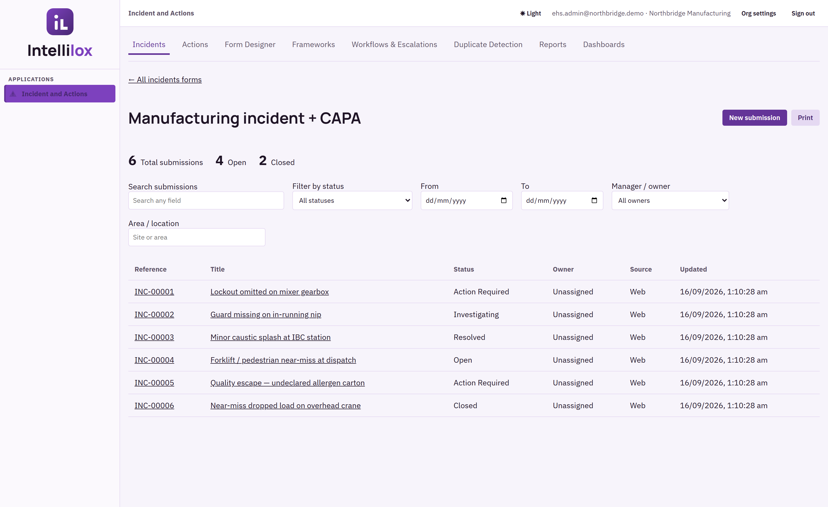Open reference INC-00001
The width and height of the screenshot is (828, 507).
[154, 292]
